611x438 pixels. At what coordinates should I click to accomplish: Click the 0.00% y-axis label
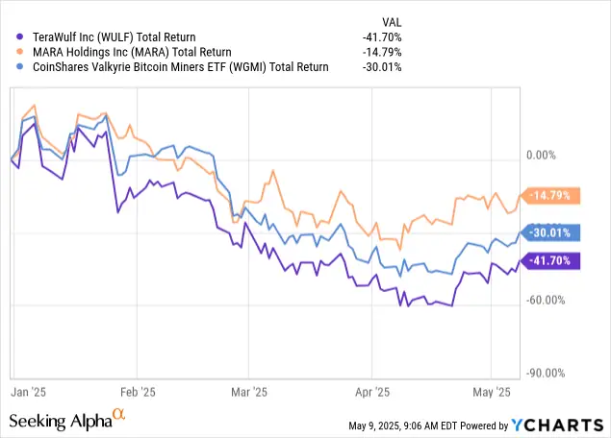pyautogui.click(x=543, y=154)
